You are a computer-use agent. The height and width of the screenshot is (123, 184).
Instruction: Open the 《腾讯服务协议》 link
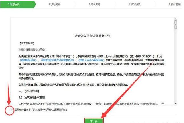[x=28, y=60]
